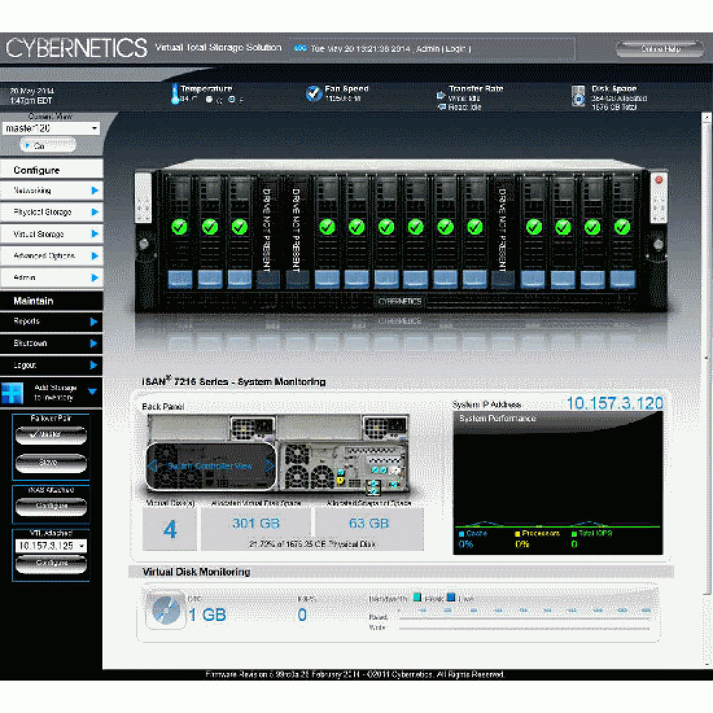Click the Online Help button
This screenshot has height=713, width=713.
click(x=661, y=49)
